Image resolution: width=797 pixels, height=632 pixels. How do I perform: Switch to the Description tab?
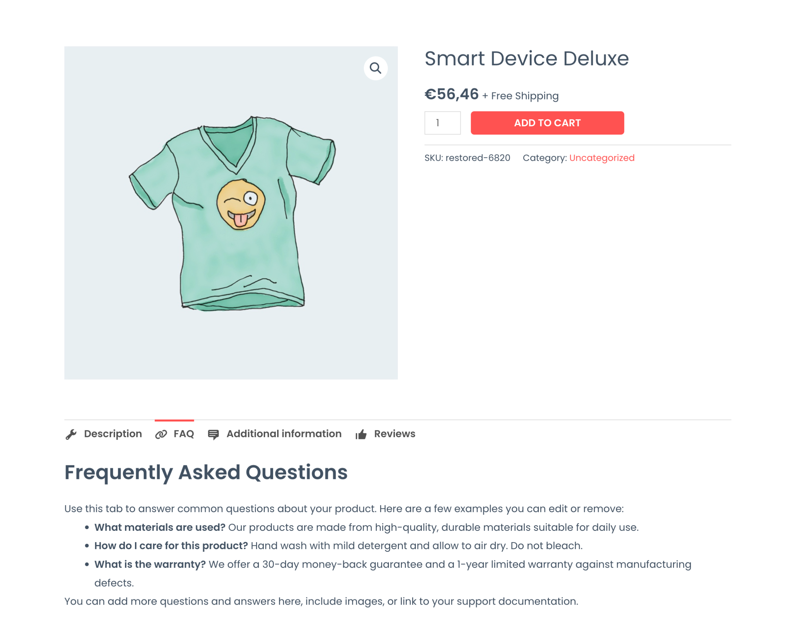(113, 434)
